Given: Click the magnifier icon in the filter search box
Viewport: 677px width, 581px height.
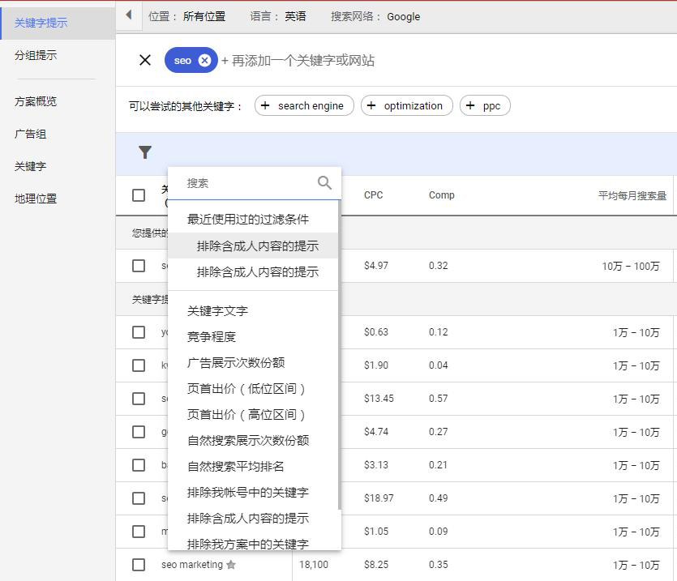Looking at the screenshot, I should pyautogui.click(x=324, y=182).
